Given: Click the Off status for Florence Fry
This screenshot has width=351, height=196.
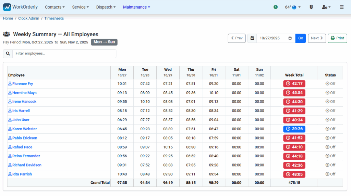Looking at the screenshot, I should [330, 84].
